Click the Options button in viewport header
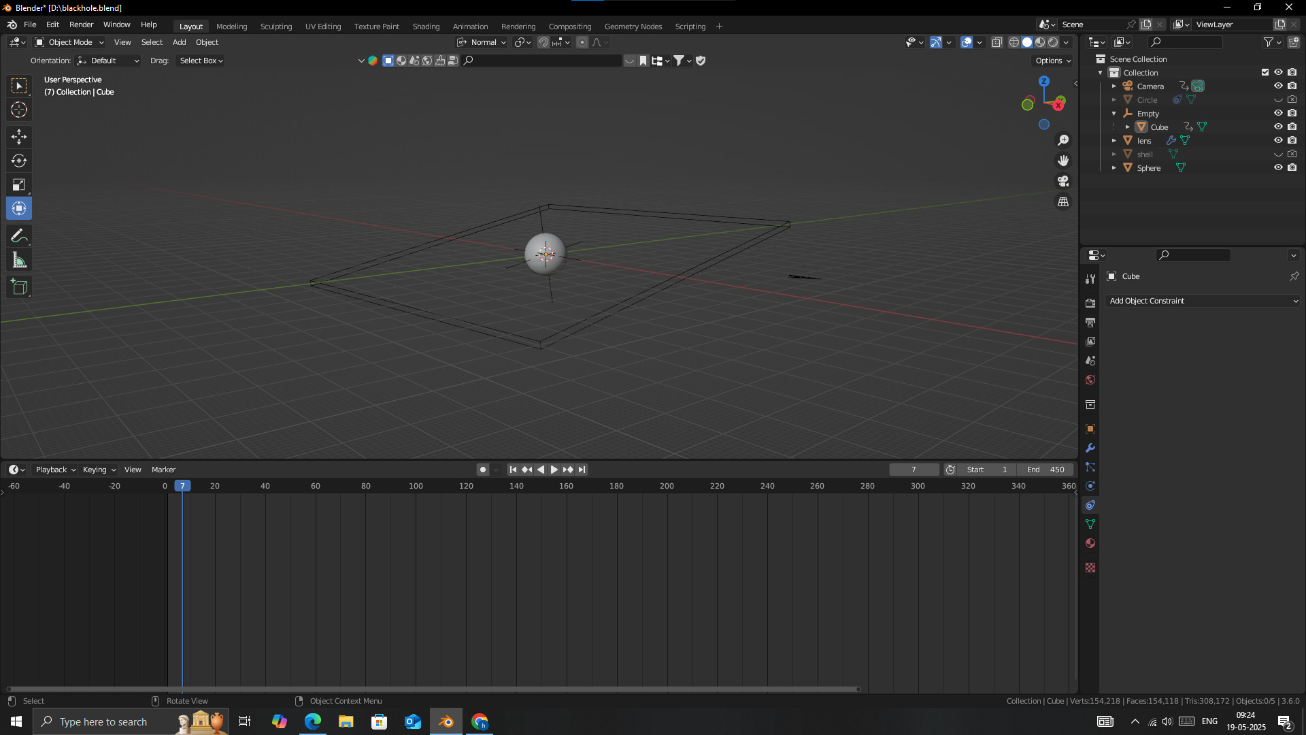The height and width of the screenshot is (735, 1306). coord(1053,61)
